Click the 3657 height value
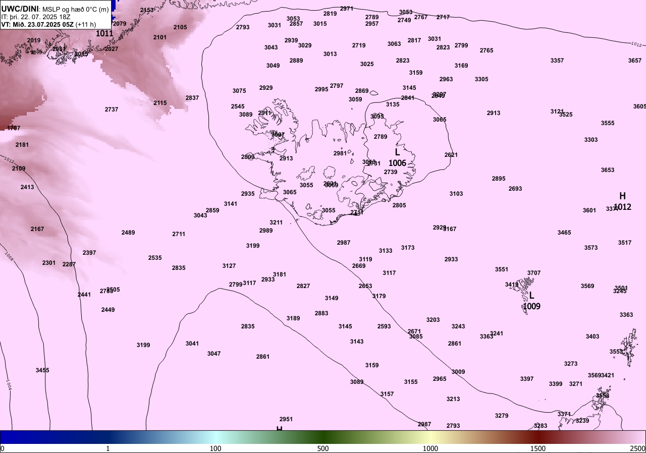This screenshot has width=646, height=453. [x=635, y=61]
